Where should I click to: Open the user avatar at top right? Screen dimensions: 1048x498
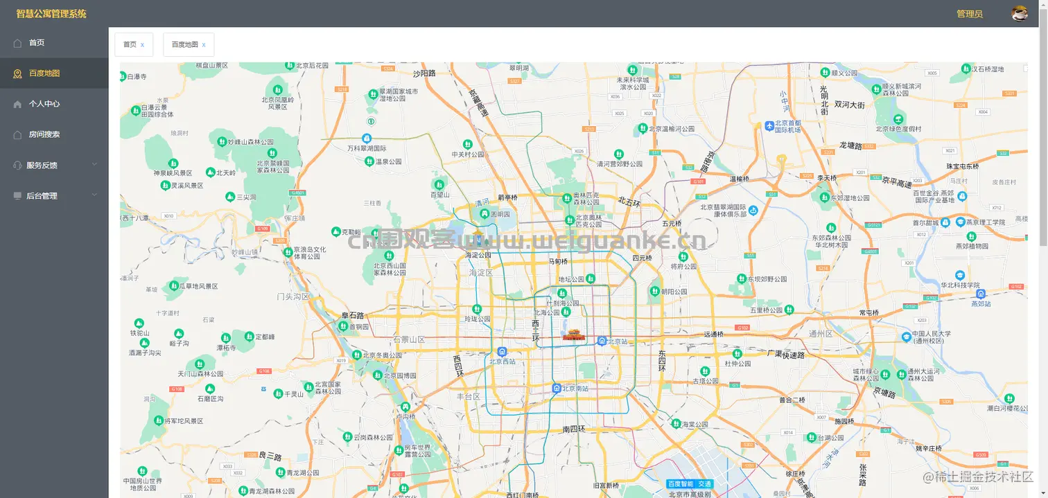click(x=1019, y=13)
